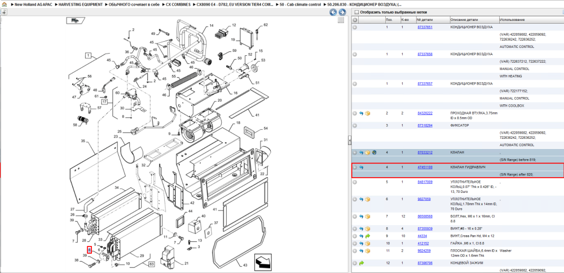564x273 pixels.
Task: Select boxed callout 17 in diagram
Action: tap(105, 102)
